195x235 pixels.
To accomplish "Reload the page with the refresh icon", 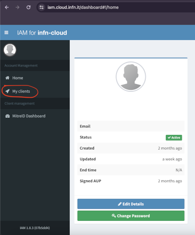I will 29,7.
